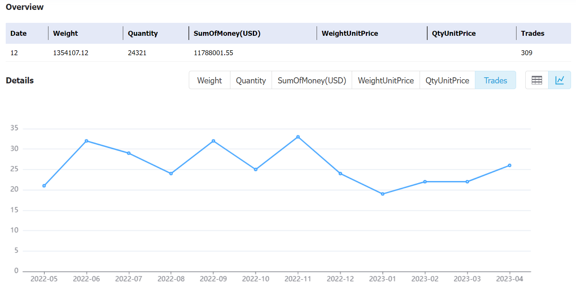
Task: Select the SumOfMoney(USD) tab in Details
Action: (x=312, y=80)
